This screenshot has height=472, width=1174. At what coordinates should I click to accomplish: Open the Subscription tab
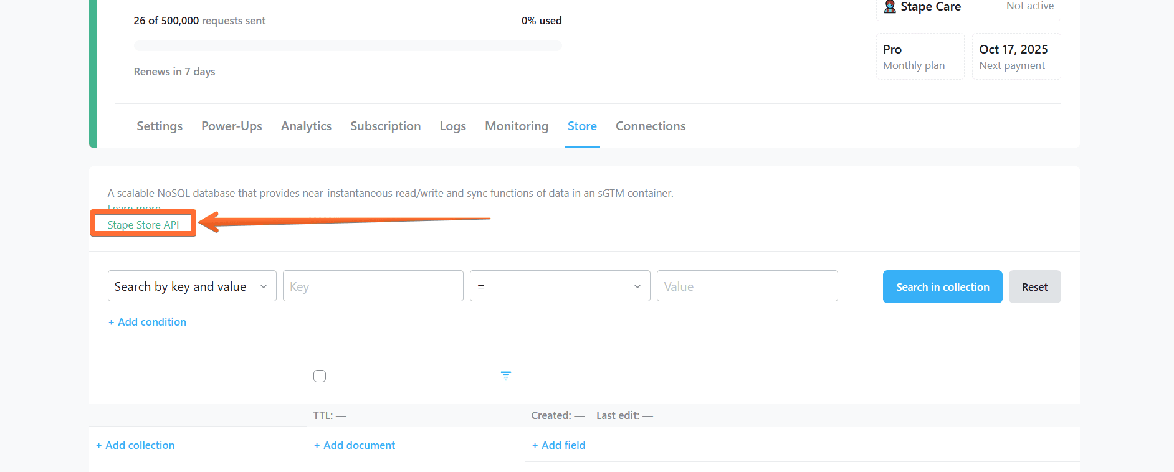pos(385,126)
